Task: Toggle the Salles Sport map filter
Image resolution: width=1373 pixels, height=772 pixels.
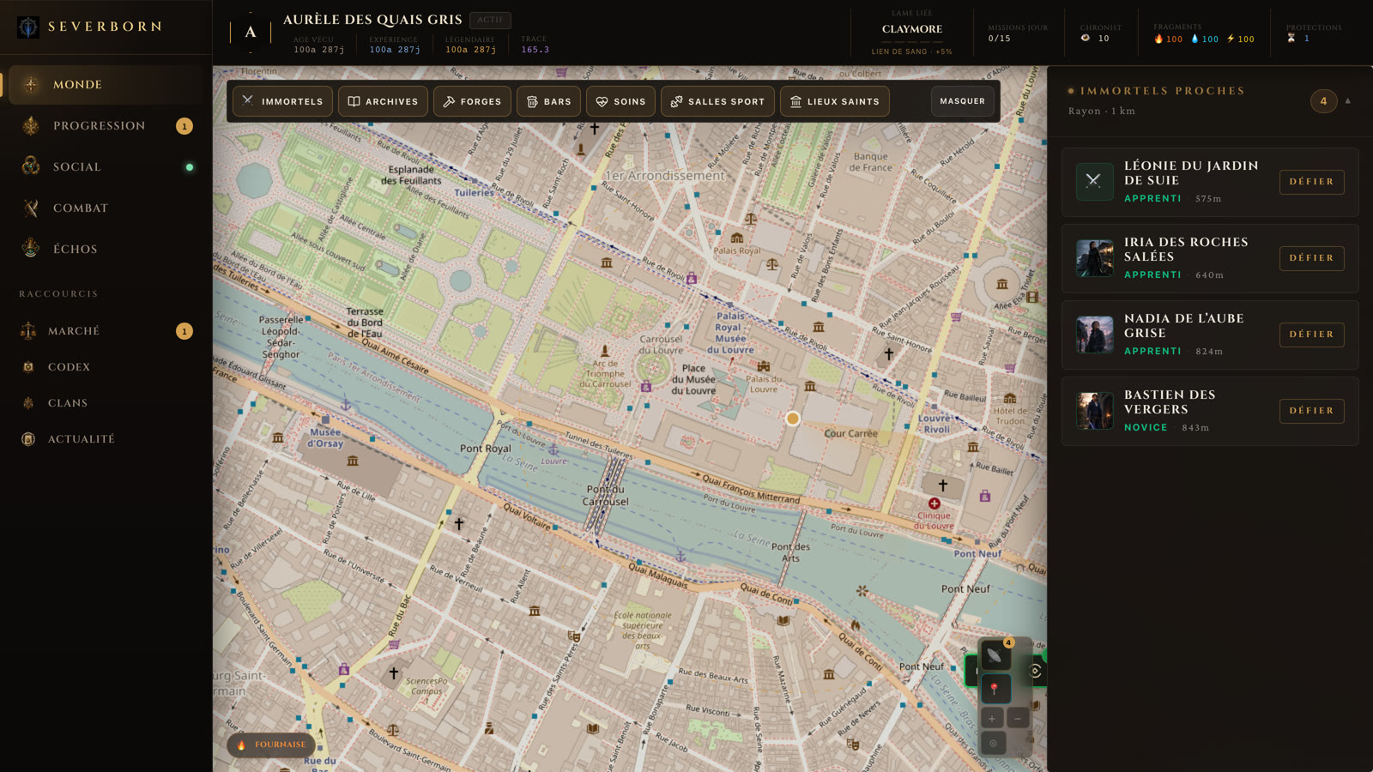Action: coord(717,101)
